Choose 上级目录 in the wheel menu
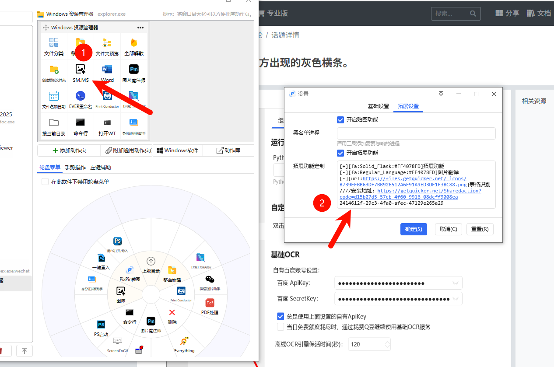The height and width of the screenshot is (367, 554). 151,265
